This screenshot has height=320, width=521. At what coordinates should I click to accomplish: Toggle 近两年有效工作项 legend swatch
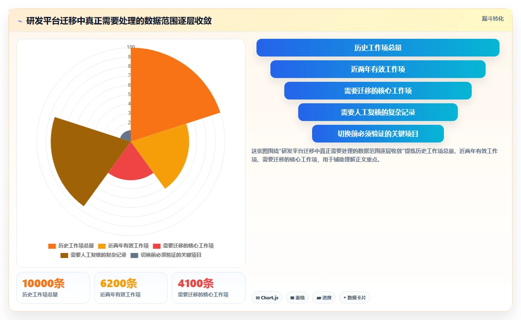(x=102, y=246)
